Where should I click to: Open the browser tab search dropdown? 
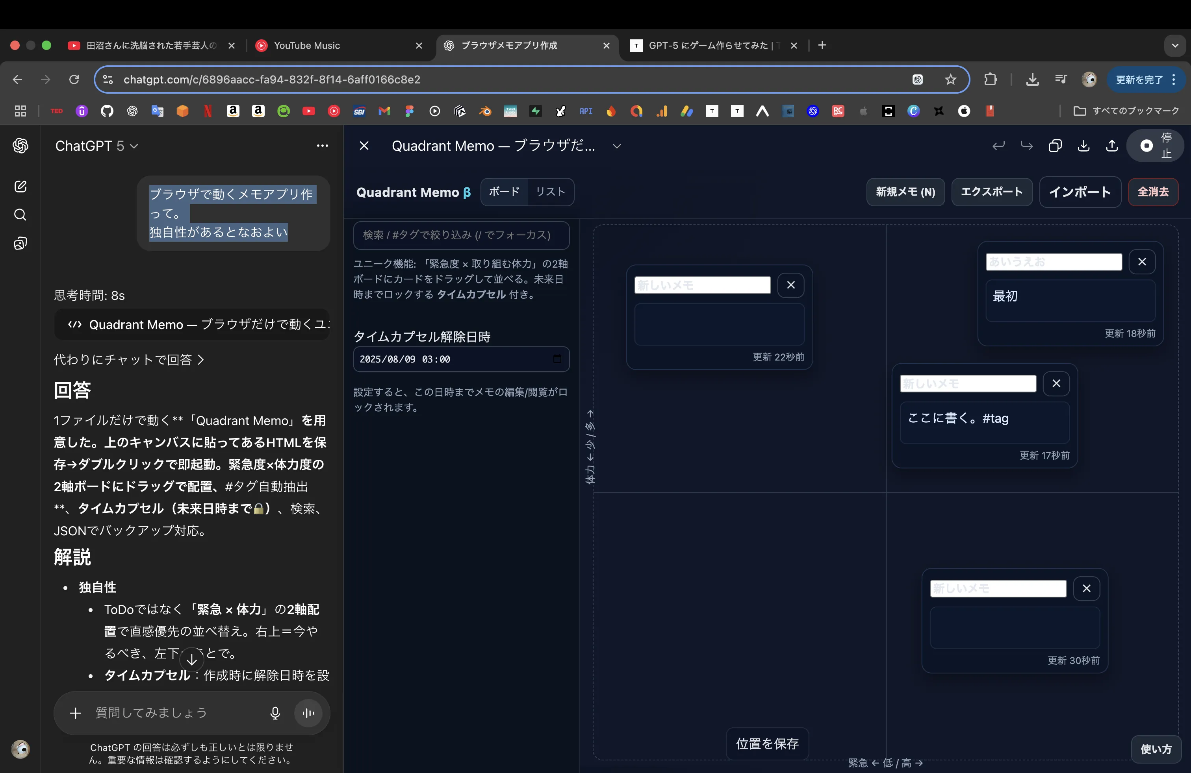[1176, 45]
